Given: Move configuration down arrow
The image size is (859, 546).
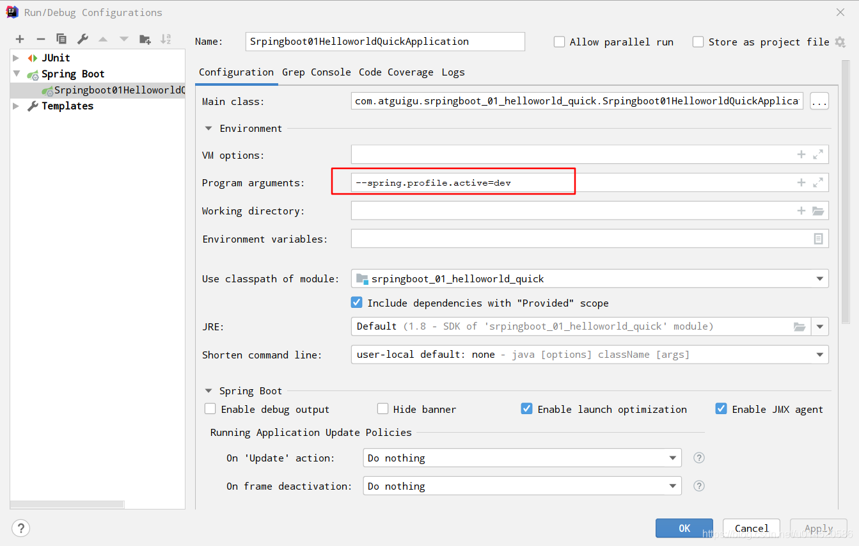Looking at the screenshot, I should pos(124,39).
